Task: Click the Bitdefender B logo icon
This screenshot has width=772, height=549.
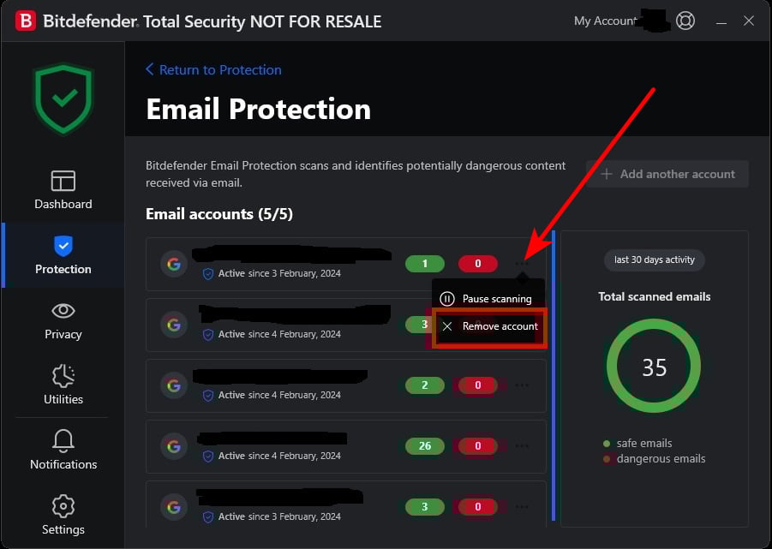Action: 25,21
